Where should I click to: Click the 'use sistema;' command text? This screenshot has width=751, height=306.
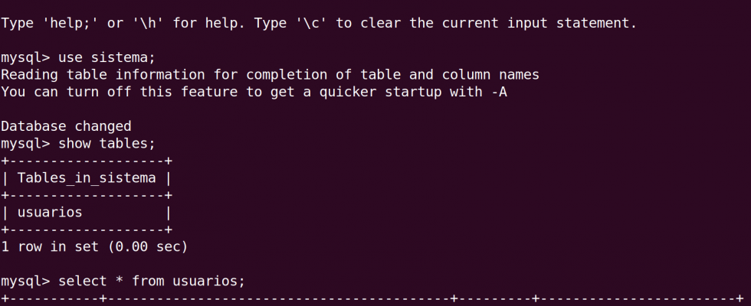click(107, 57)
